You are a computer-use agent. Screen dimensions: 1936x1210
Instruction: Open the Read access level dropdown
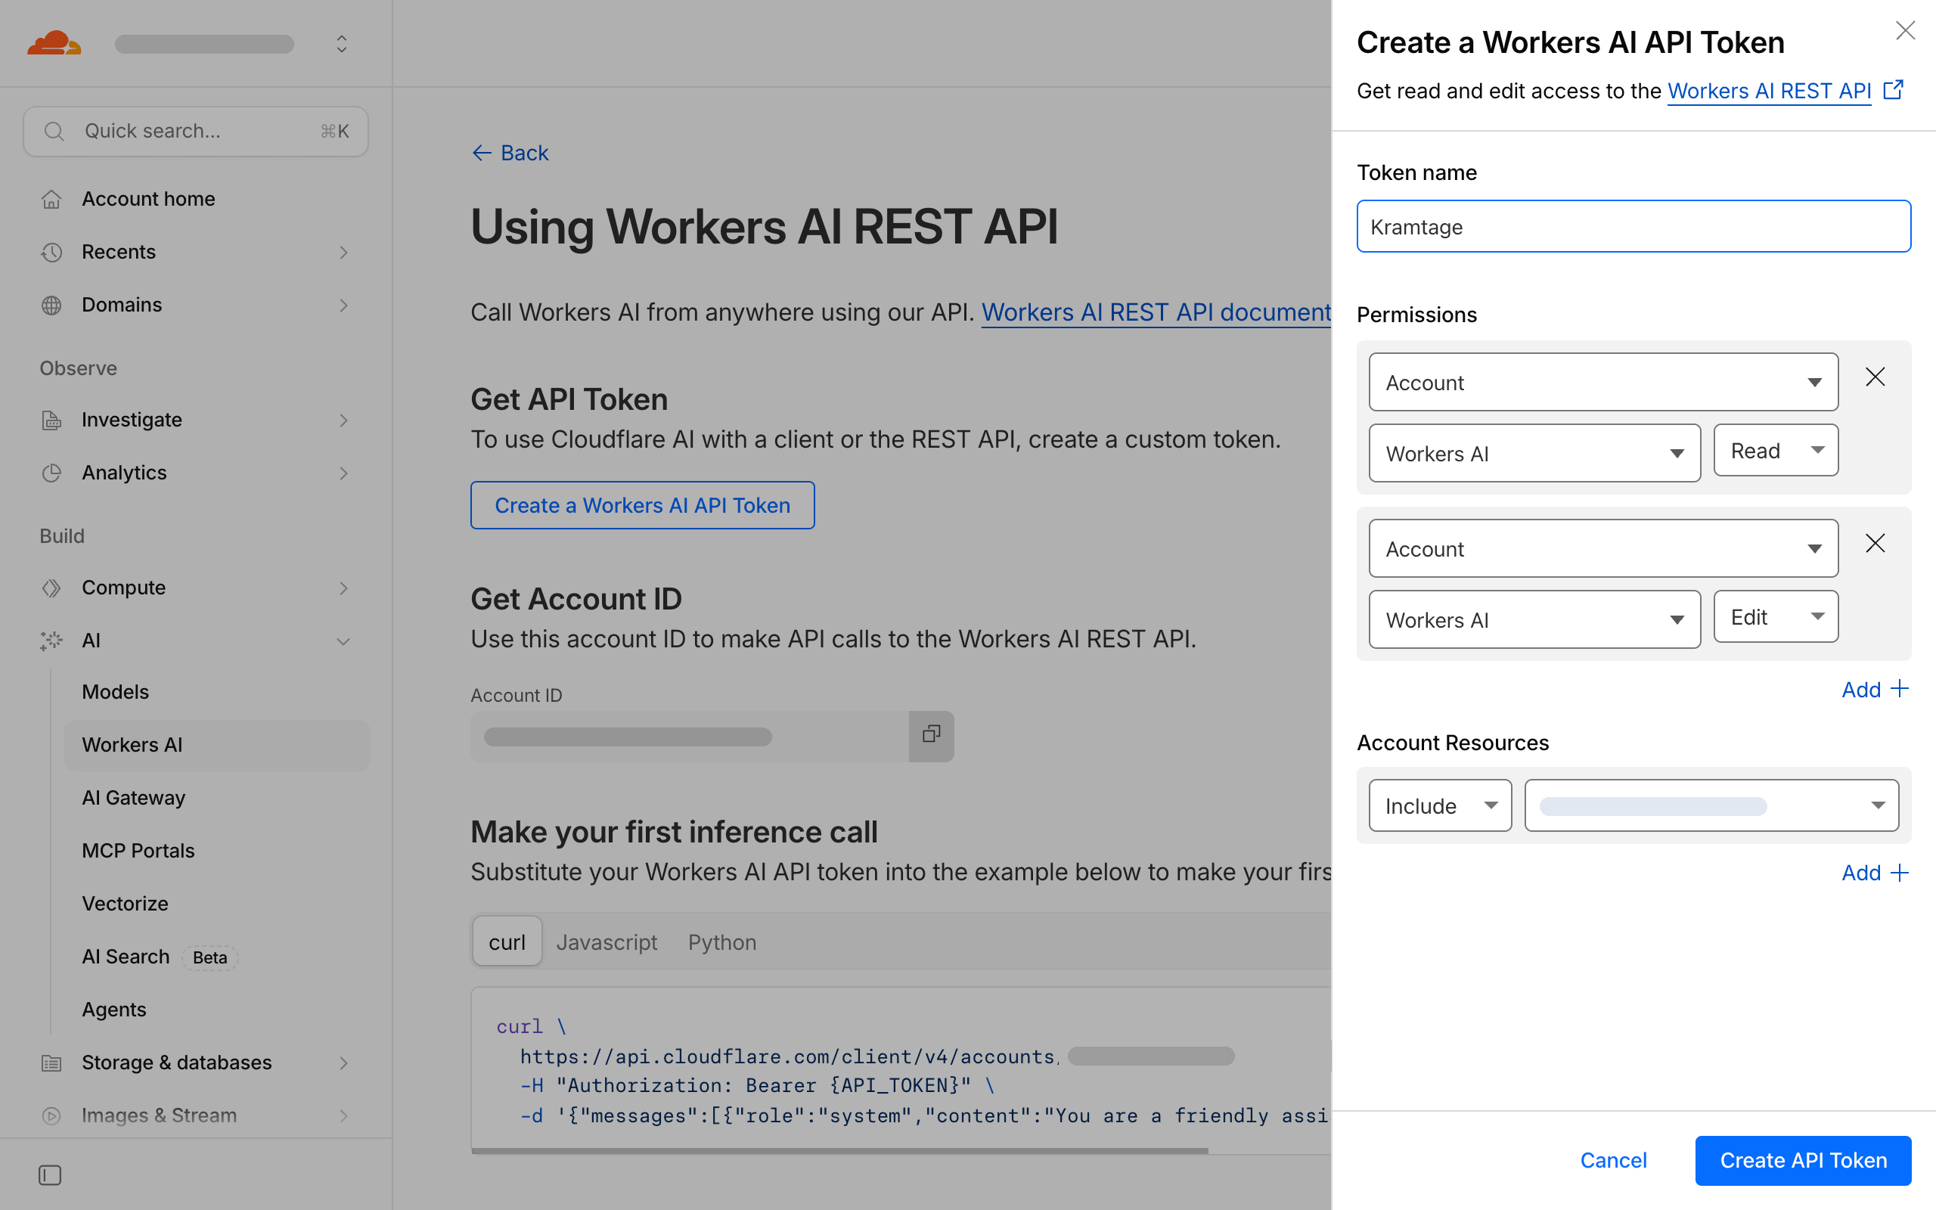click(1775, 451)
